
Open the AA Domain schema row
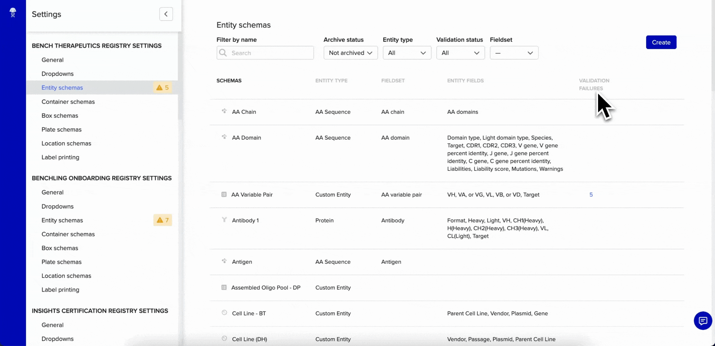(x=447, y=153)
